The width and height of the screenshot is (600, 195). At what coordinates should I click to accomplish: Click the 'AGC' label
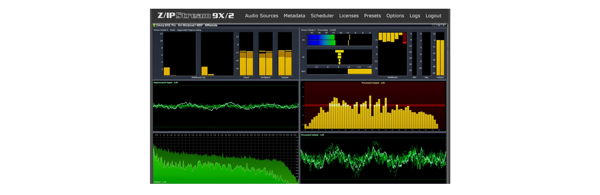coord(303,71)
